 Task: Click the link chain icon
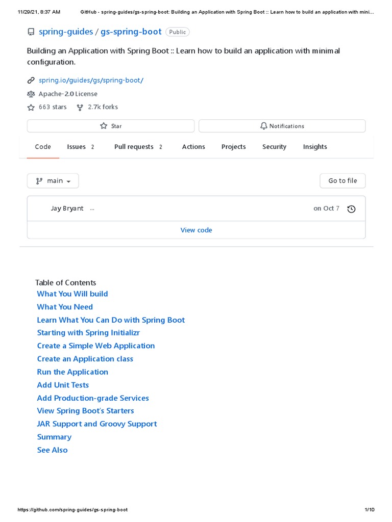point(31,81)
